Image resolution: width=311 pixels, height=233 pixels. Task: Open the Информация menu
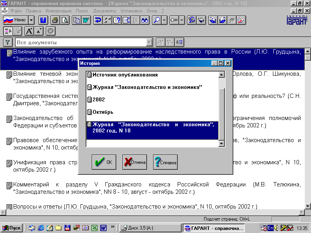pos(58,11)
